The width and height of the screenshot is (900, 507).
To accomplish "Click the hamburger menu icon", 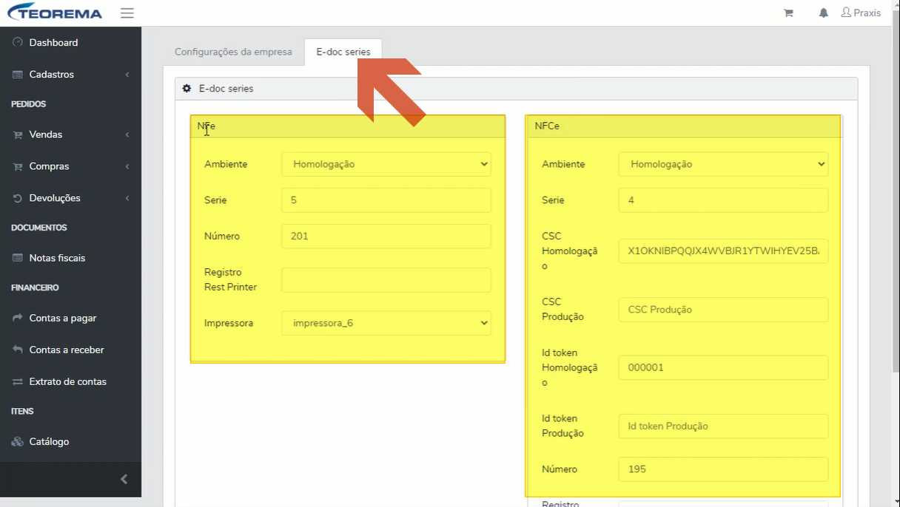I will [127, 13].
